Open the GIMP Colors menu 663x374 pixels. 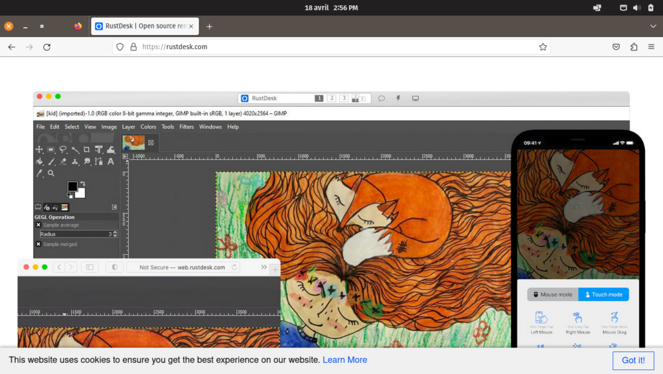point(148,127)
